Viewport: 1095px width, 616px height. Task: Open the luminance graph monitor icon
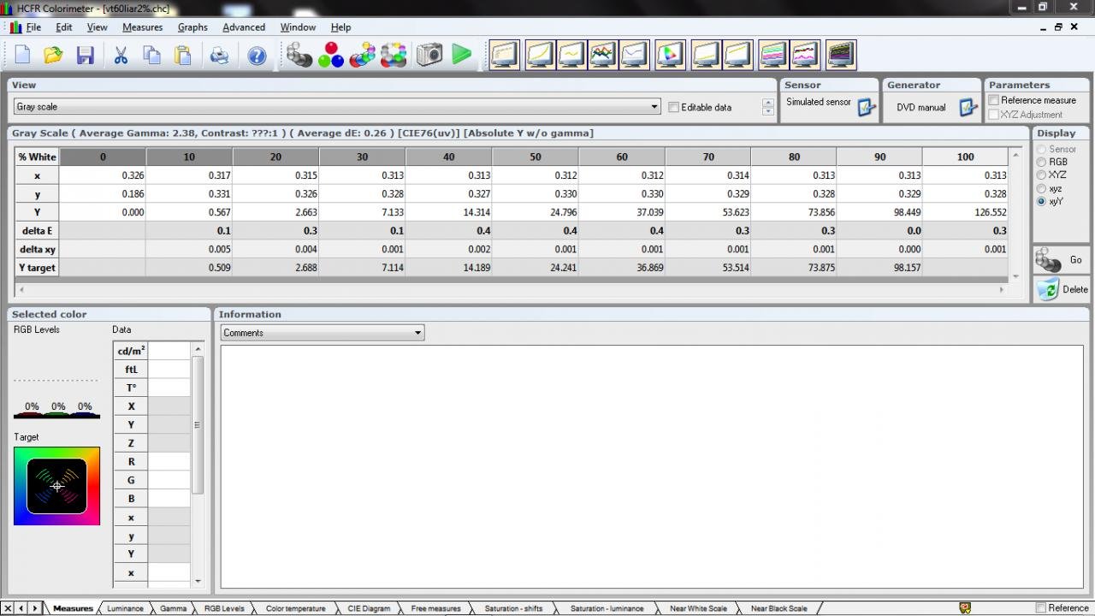pos(540,56)
